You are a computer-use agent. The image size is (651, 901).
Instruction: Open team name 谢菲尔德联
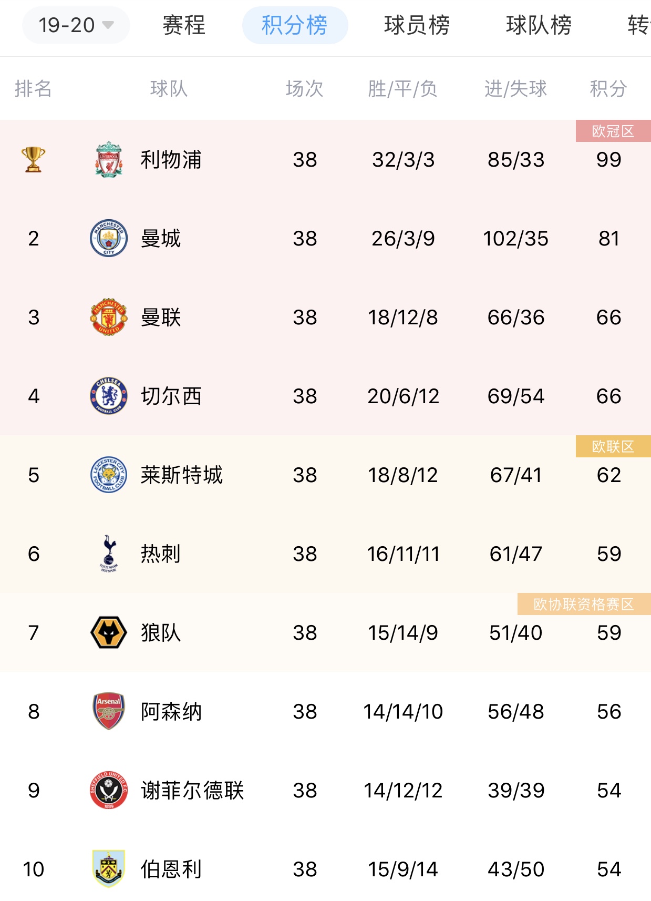(x=192, y=790)
